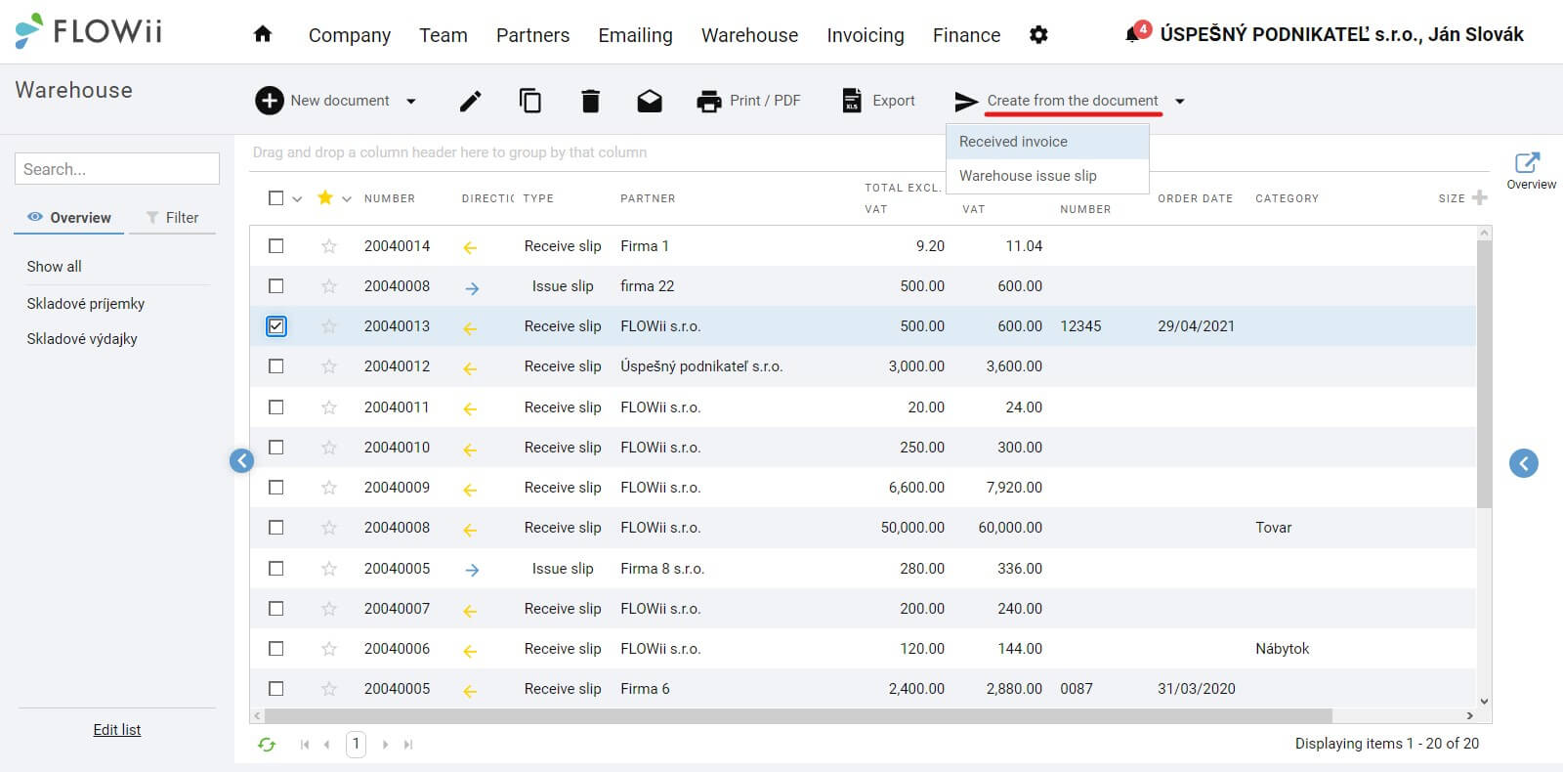Check the box for document 20040009

276,488
